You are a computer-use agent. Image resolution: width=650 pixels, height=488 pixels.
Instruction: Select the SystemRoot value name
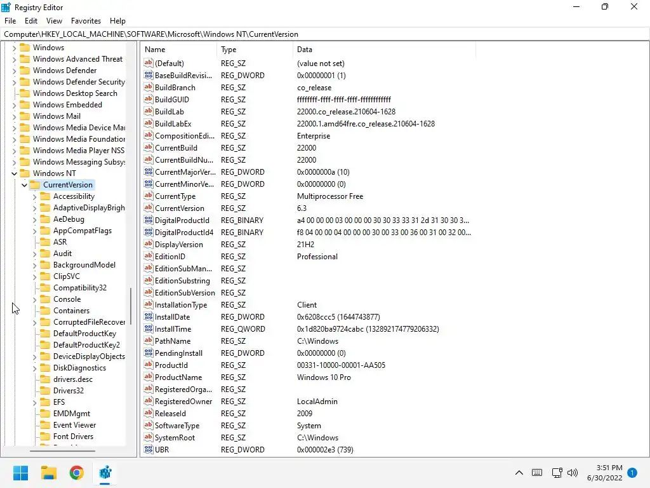coord(175,437)
